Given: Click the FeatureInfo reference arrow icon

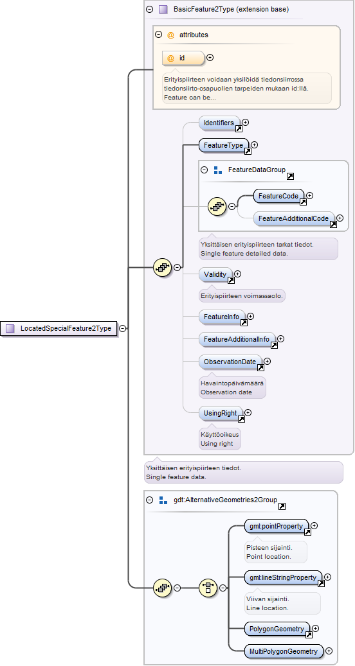Looking at the screenshot, I should coord(244,322).
